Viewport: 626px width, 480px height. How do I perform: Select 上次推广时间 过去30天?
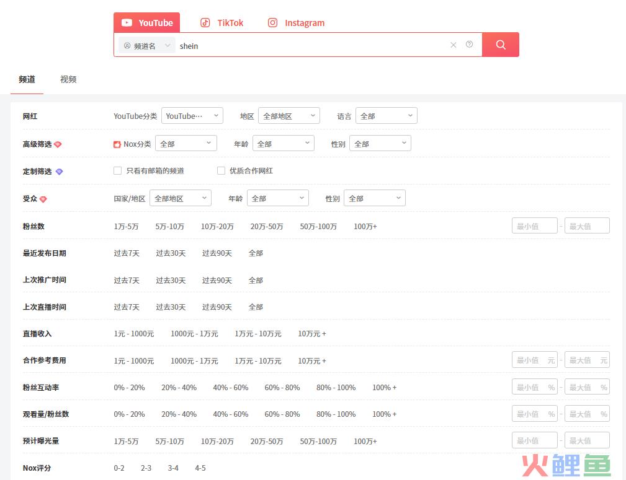171,281
